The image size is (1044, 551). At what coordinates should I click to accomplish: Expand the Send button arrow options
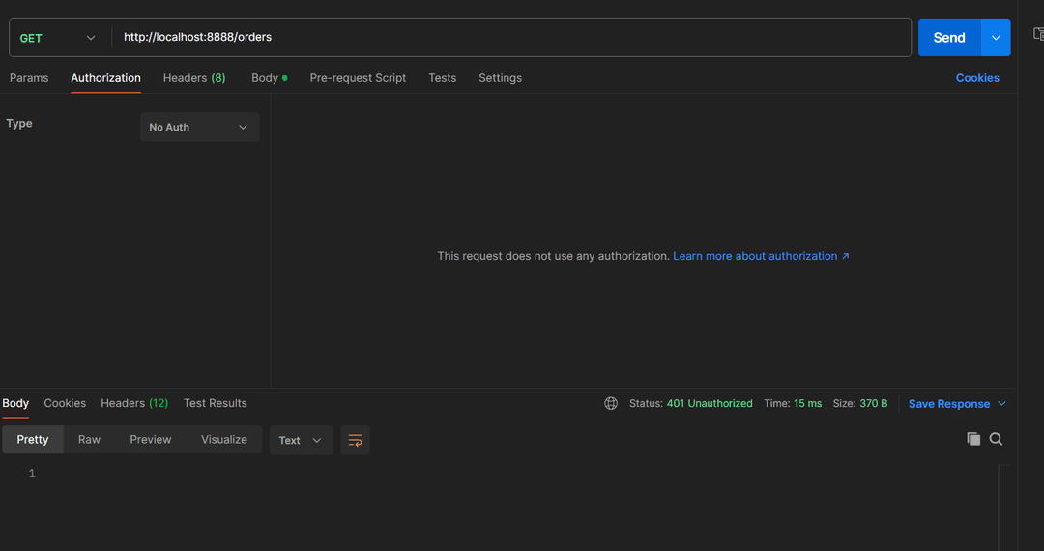coord(997,38)
